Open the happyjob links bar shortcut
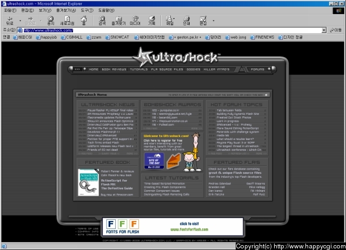 [46, 37]
